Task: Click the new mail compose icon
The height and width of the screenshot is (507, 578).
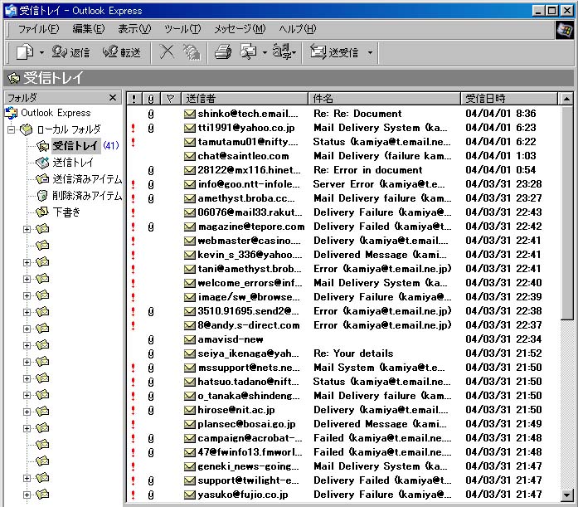Action: point(25,51)
